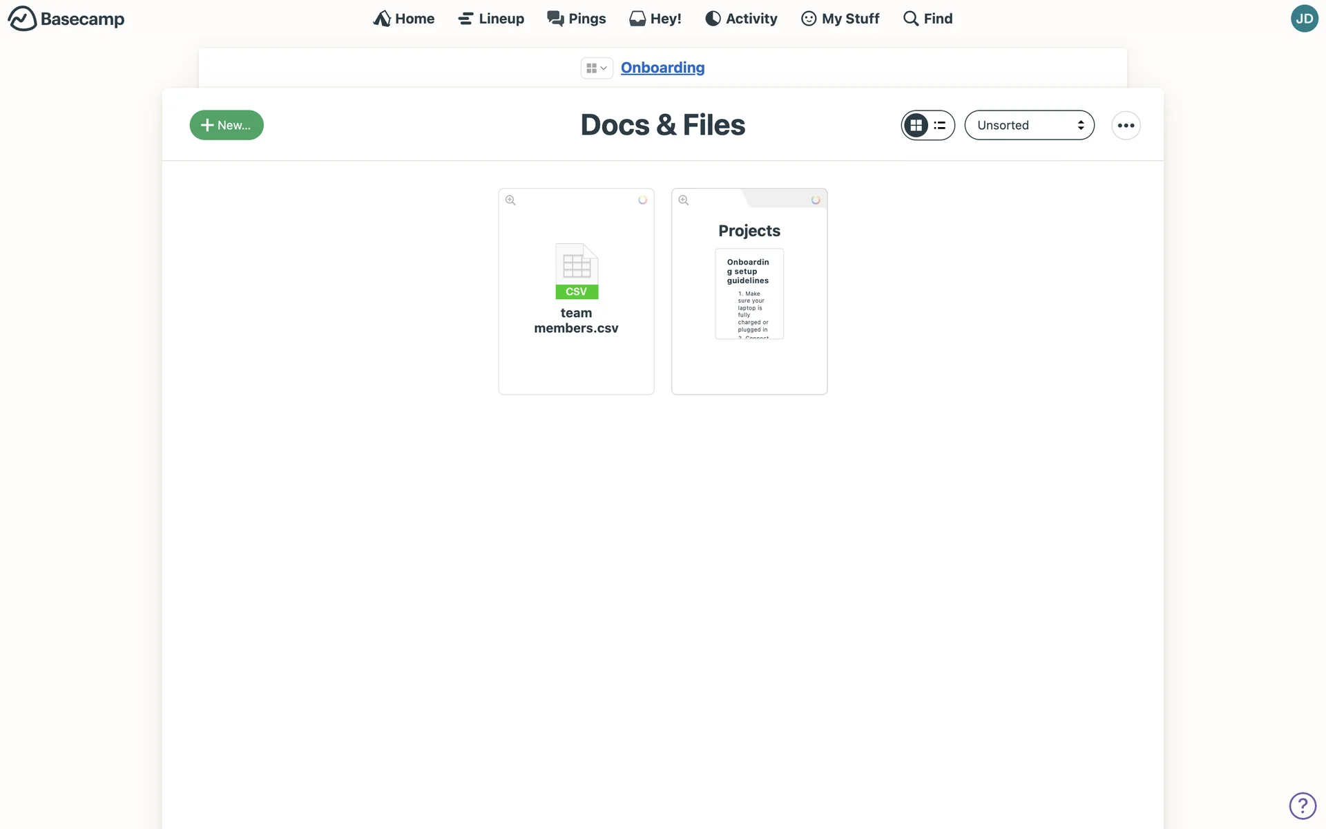The width and height of the screenshot is (1326, 829).
Task: View the Activity feed
Action: point(740,19)
